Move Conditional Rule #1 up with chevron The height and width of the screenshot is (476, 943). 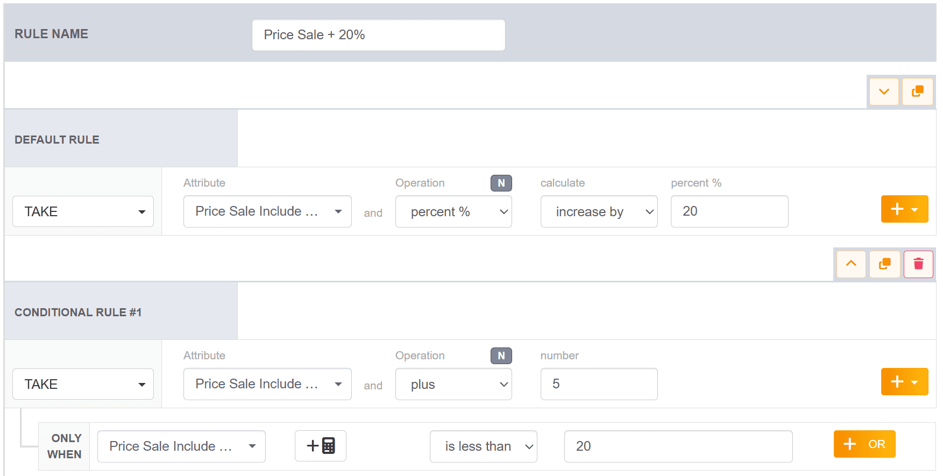pyautogui.click(x=850, y=264)
